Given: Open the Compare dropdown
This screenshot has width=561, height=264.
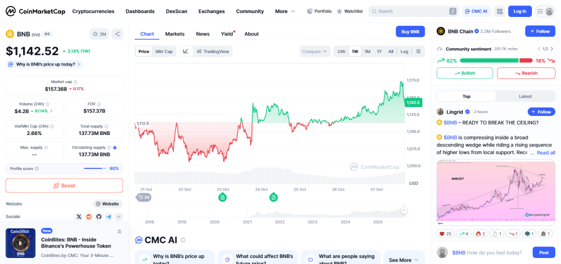Looking at the screenshot, I should pos(314,51).
